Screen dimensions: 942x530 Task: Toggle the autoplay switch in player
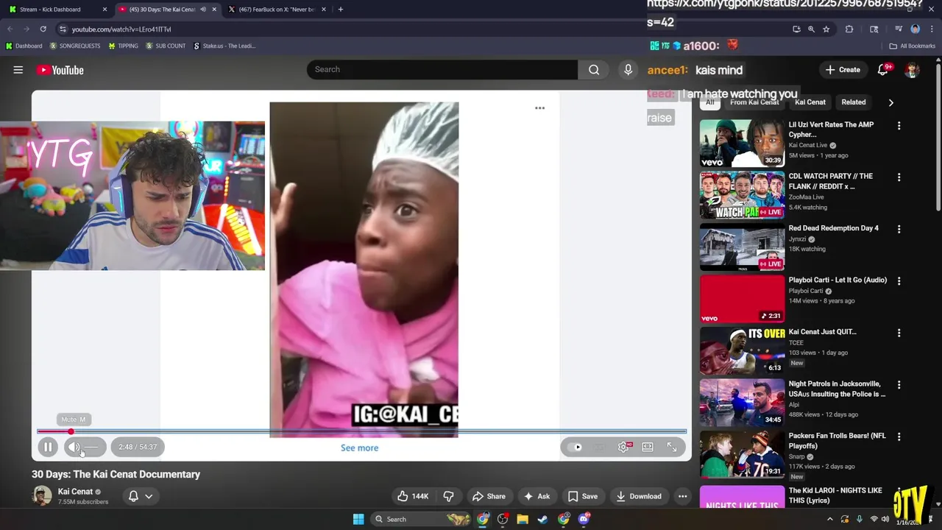tap(577, 447)
